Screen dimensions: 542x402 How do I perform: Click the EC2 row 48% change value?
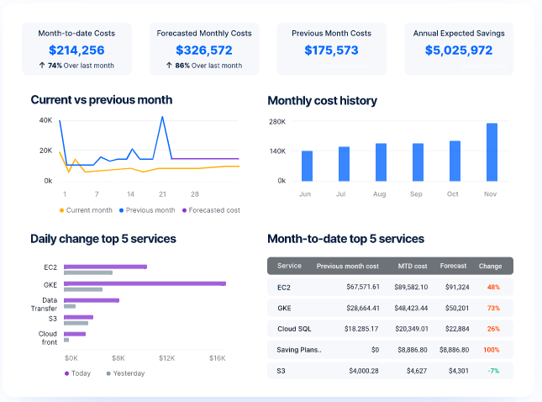(493, 287)
